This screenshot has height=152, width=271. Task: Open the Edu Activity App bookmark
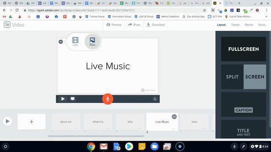tap(194, 16)
